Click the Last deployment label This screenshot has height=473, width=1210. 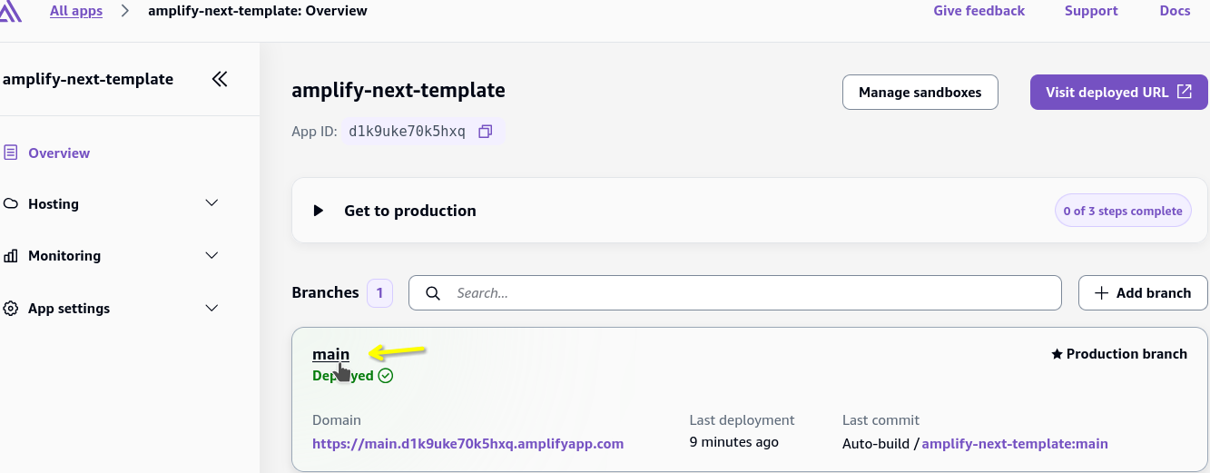[x=743, y=420]
